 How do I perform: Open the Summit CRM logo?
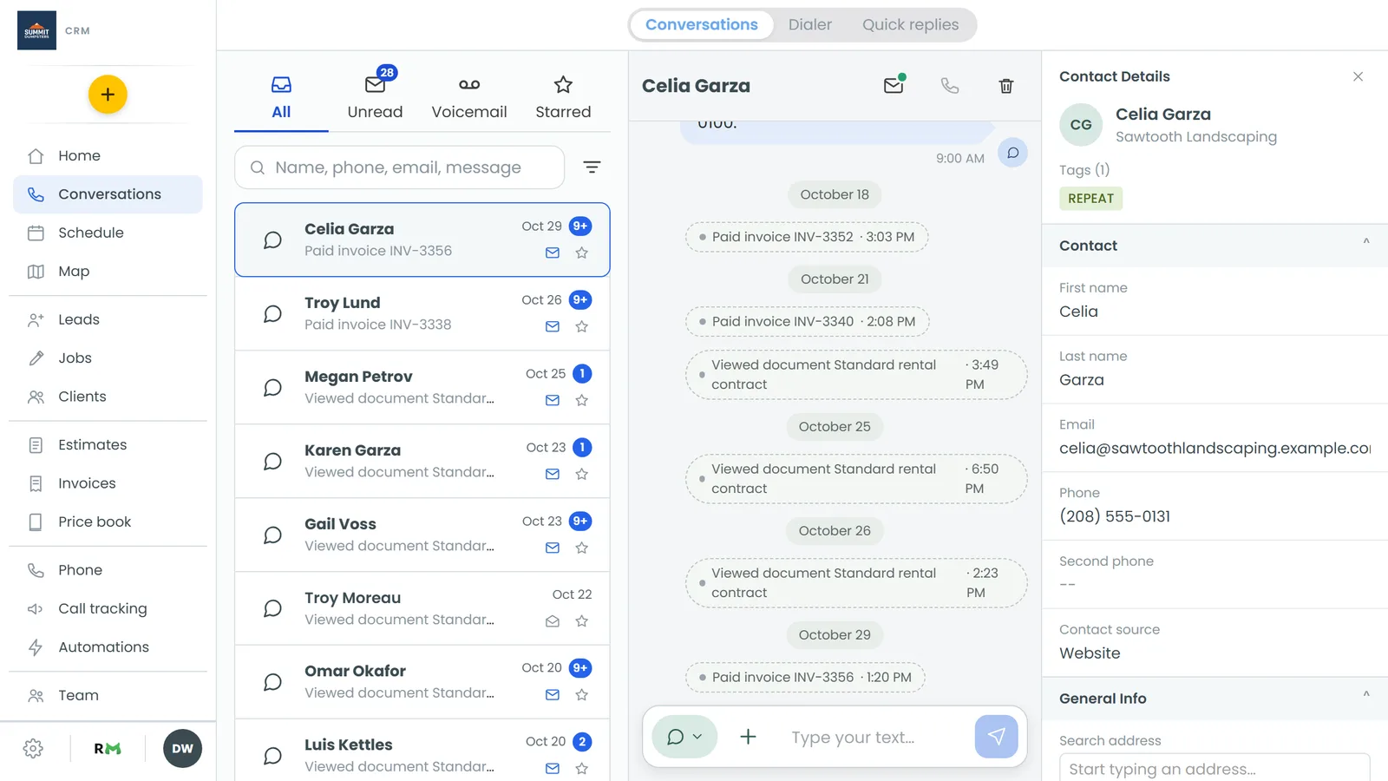click(37, 30)
